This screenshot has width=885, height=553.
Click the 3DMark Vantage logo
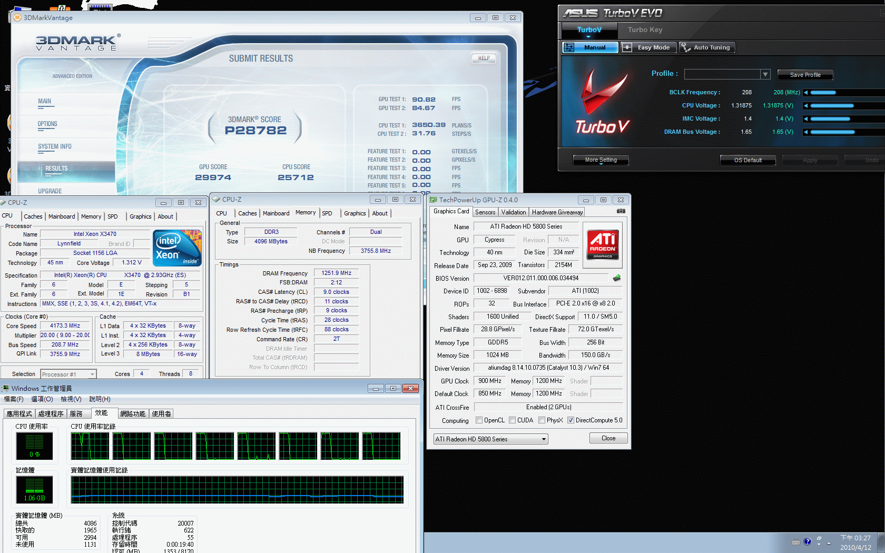[77, 43]
